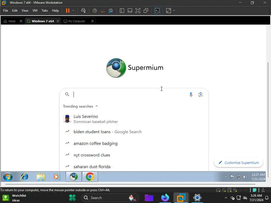Image resolution: width=271 pixels, height=203 pixels.
Task: Select biden student loans suggestion
Action: [134, 132]
